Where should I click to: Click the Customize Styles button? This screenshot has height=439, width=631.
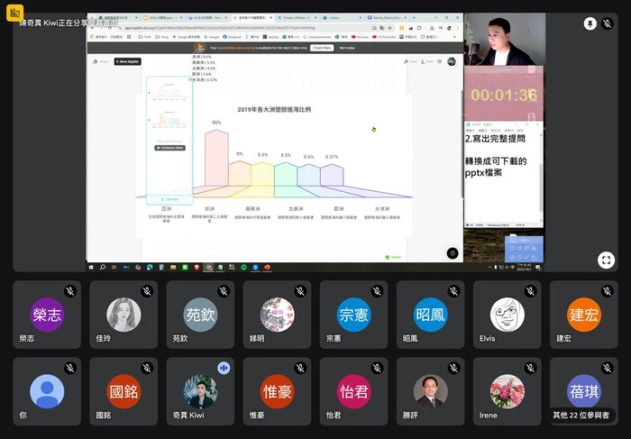coord(169,147)
